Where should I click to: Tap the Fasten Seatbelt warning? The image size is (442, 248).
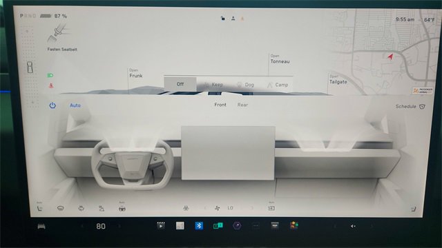pyautogui.click(x=61, y=38)
